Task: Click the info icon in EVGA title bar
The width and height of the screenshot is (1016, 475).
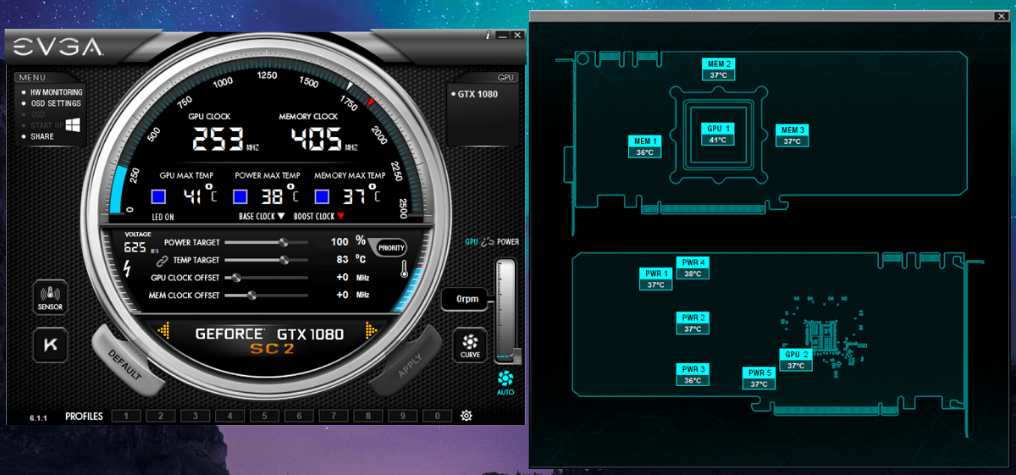Action: (489, 36)
